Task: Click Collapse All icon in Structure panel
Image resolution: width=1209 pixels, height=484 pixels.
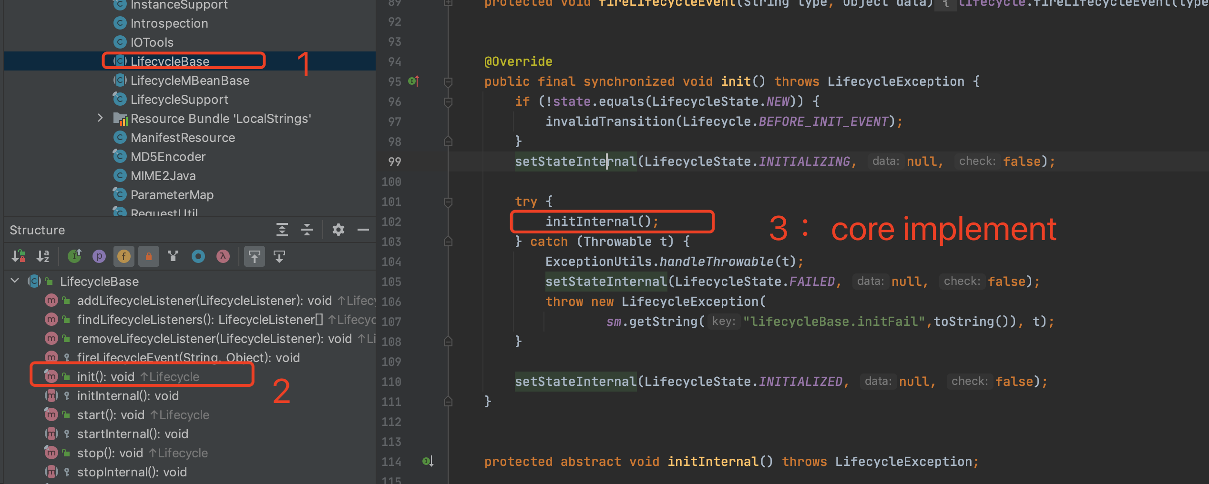Action: pos(307,230)
